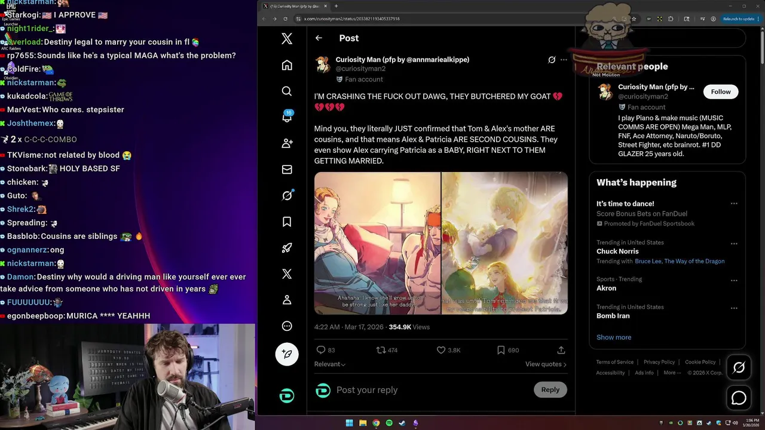The image size is (765, 430).
Task: Open It's time to dance promoted trend
Action: (x=625, y=204)
